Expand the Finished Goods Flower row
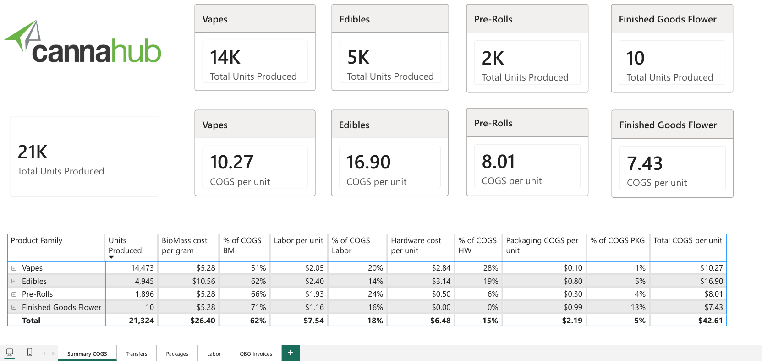Image resolution: width=762 pixels, height=364 pixels. 14,307
